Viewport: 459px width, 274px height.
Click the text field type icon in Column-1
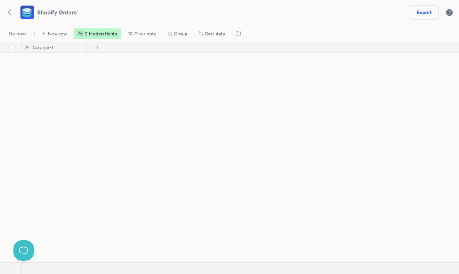[x=27, y=47]
